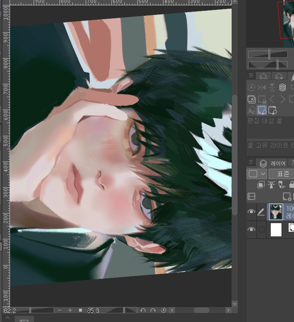
Task: Open the layer color dropdown arrow
Action: point(263,174)
